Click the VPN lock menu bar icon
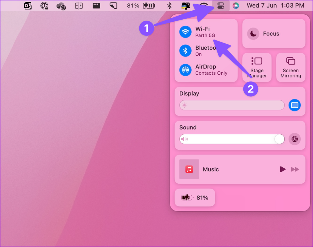The image size is (313, 247). point(44,6)
